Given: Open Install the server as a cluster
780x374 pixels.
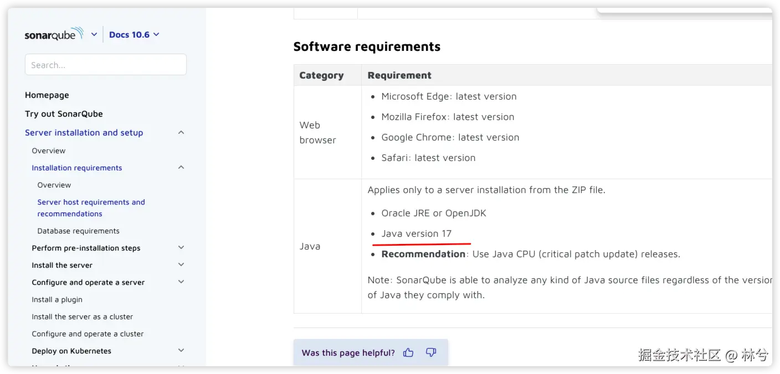Looking at the screenshot, I should 83,316.
